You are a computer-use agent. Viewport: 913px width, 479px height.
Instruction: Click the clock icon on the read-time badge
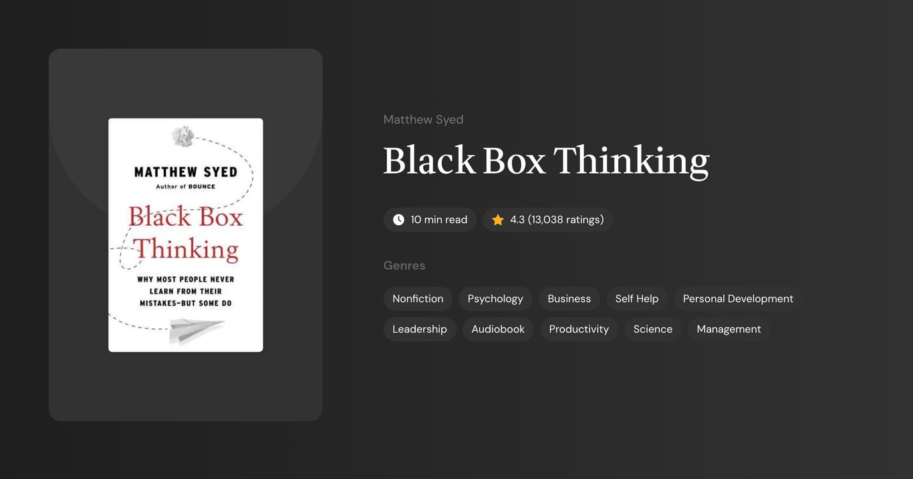(398, 219)
